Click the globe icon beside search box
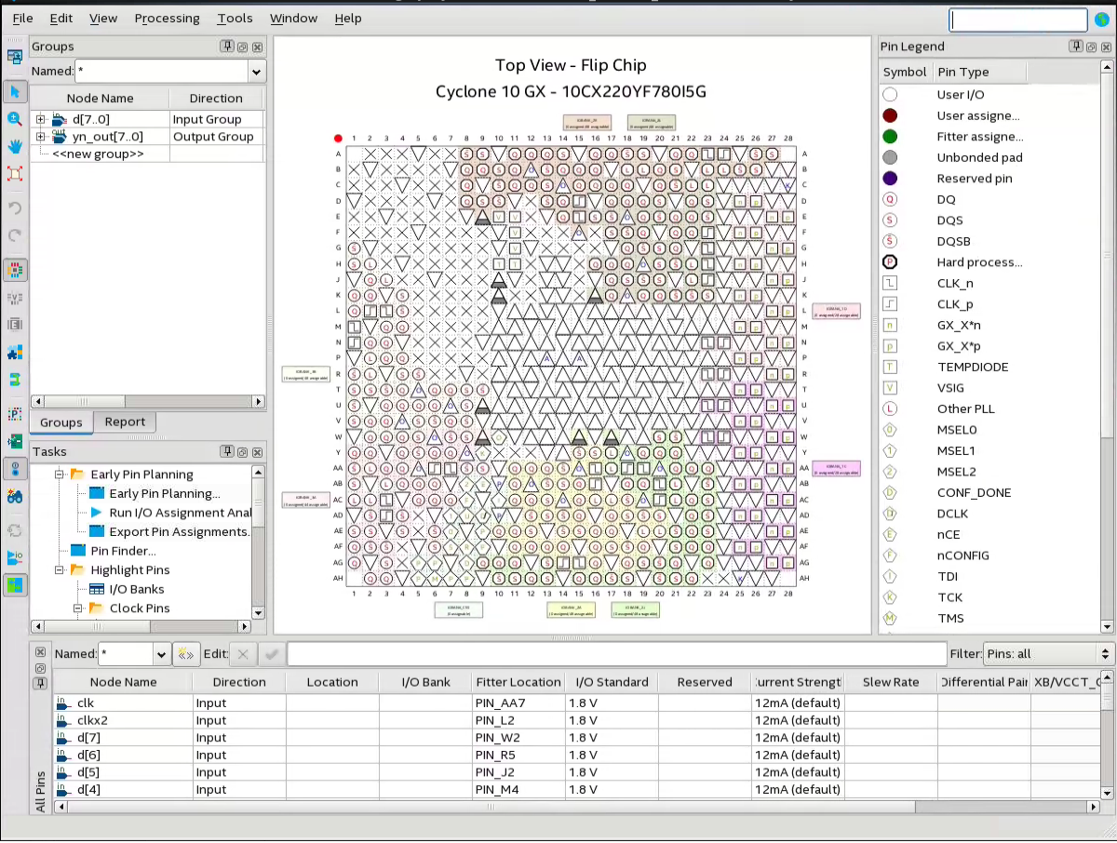Image resolution: width=1117 pixels, height=843 pixels. tap(1102, 20)
